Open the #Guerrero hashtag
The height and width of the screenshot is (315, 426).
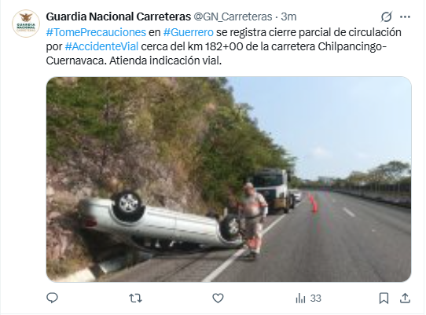pyautogui.click(x=189, y=32)
